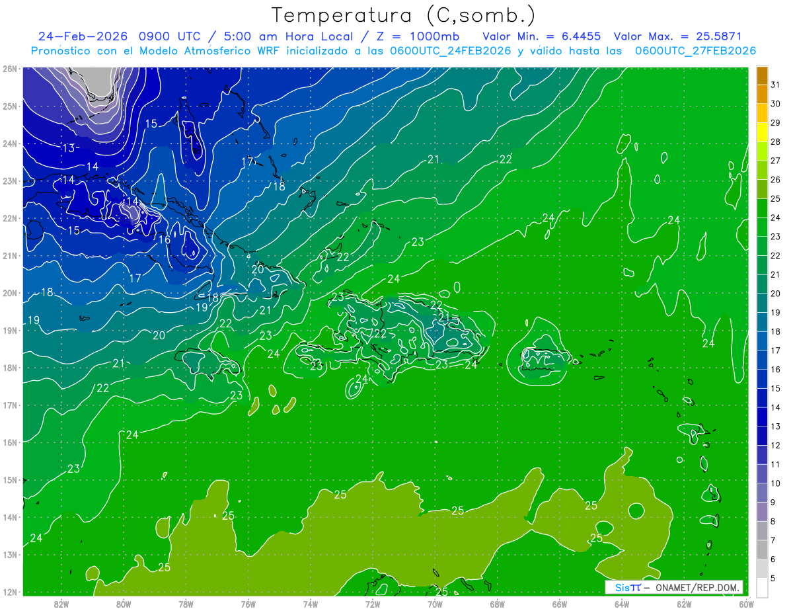Click the 16 contour label on the map

(164, 239)
